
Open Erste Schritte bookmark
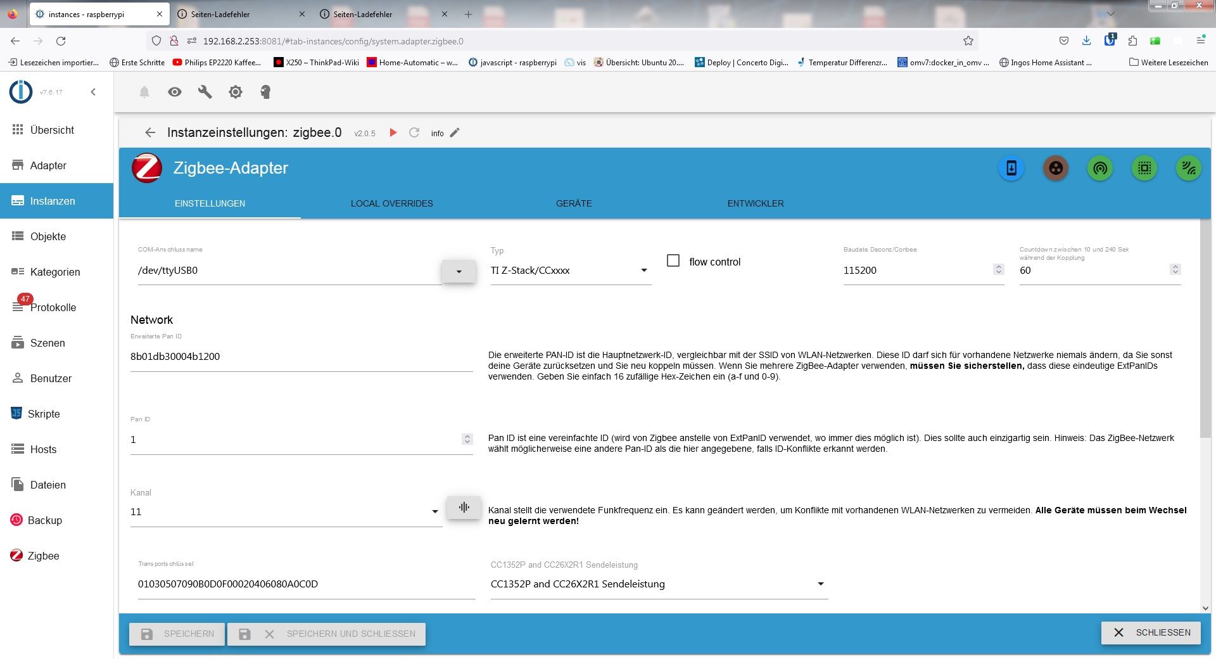click(x=137, y=62)
